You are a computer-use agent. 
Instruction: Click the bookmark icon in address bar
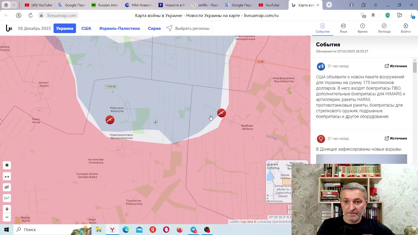click(373, 15)
